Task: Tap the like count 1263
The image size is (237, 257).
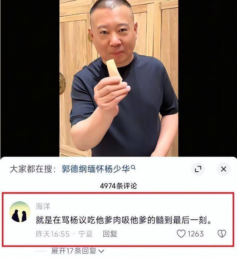Action: [196, 234]
